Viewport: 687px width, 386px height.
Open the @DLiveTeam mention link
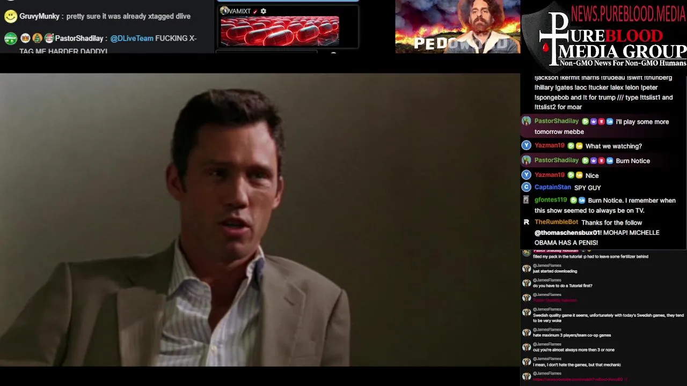pos(131,39)
